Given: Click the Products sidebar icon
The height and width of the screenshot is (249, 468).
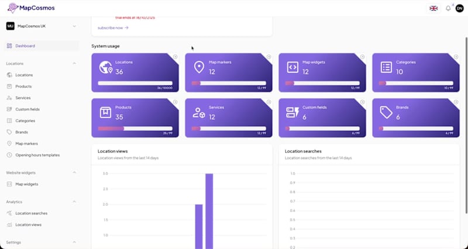Looking at the screenshot, I should click(x=9, y=86).
